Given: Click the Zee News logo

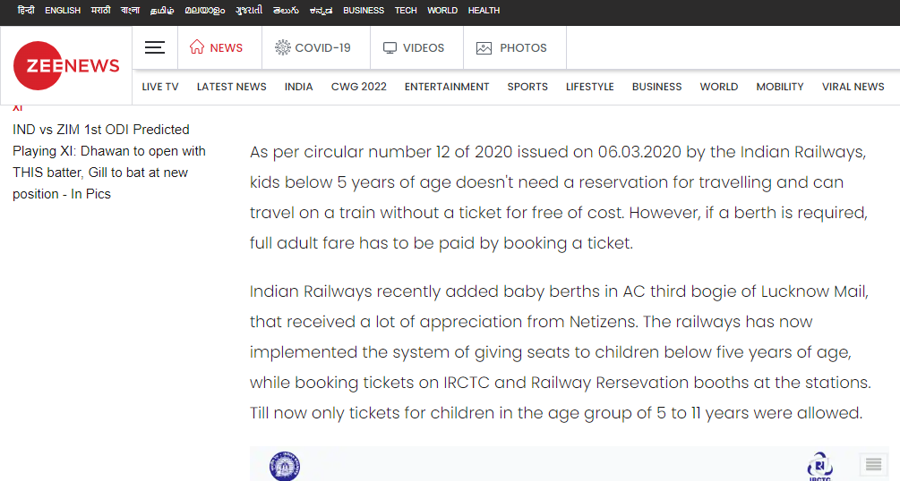Looking at the screenshot, I should (66, 66).
